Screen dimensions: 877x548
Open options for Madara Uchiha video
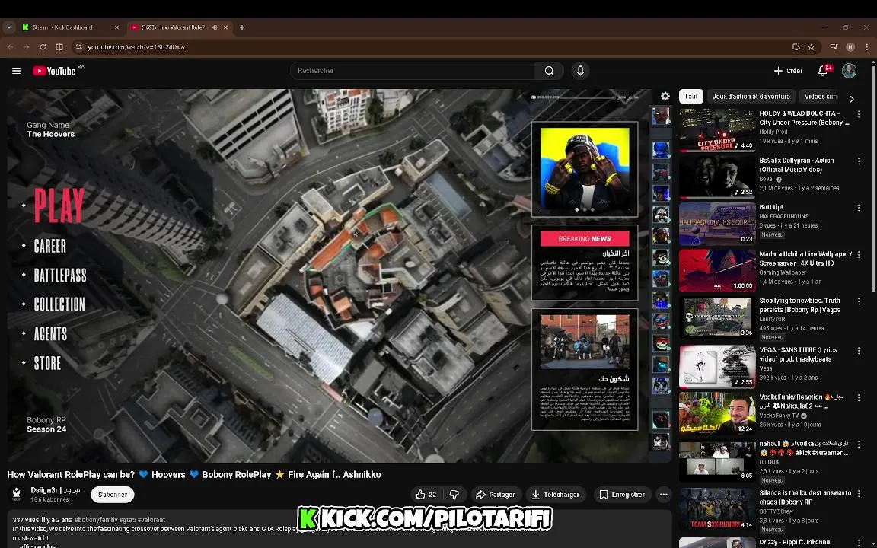pyautogui.click(x=859, y=255)
